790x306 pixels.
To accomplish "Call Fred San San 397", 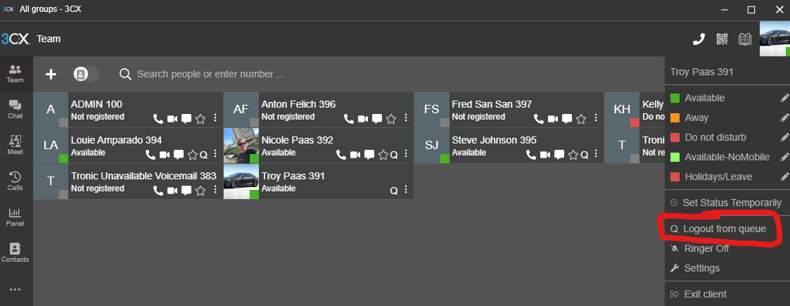I will pyautogui.click(x=539, y=118).
